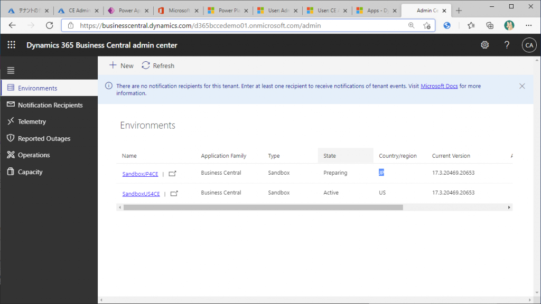Click the blue globe extension icon
Viewport: 541px width, 304px height.
[x=447, y=25]
